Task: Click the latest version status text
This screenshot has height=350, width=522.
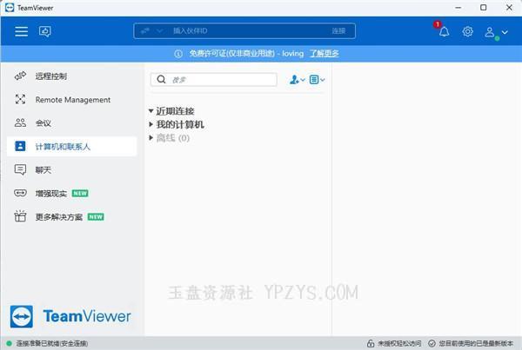Action: (476, 343)
